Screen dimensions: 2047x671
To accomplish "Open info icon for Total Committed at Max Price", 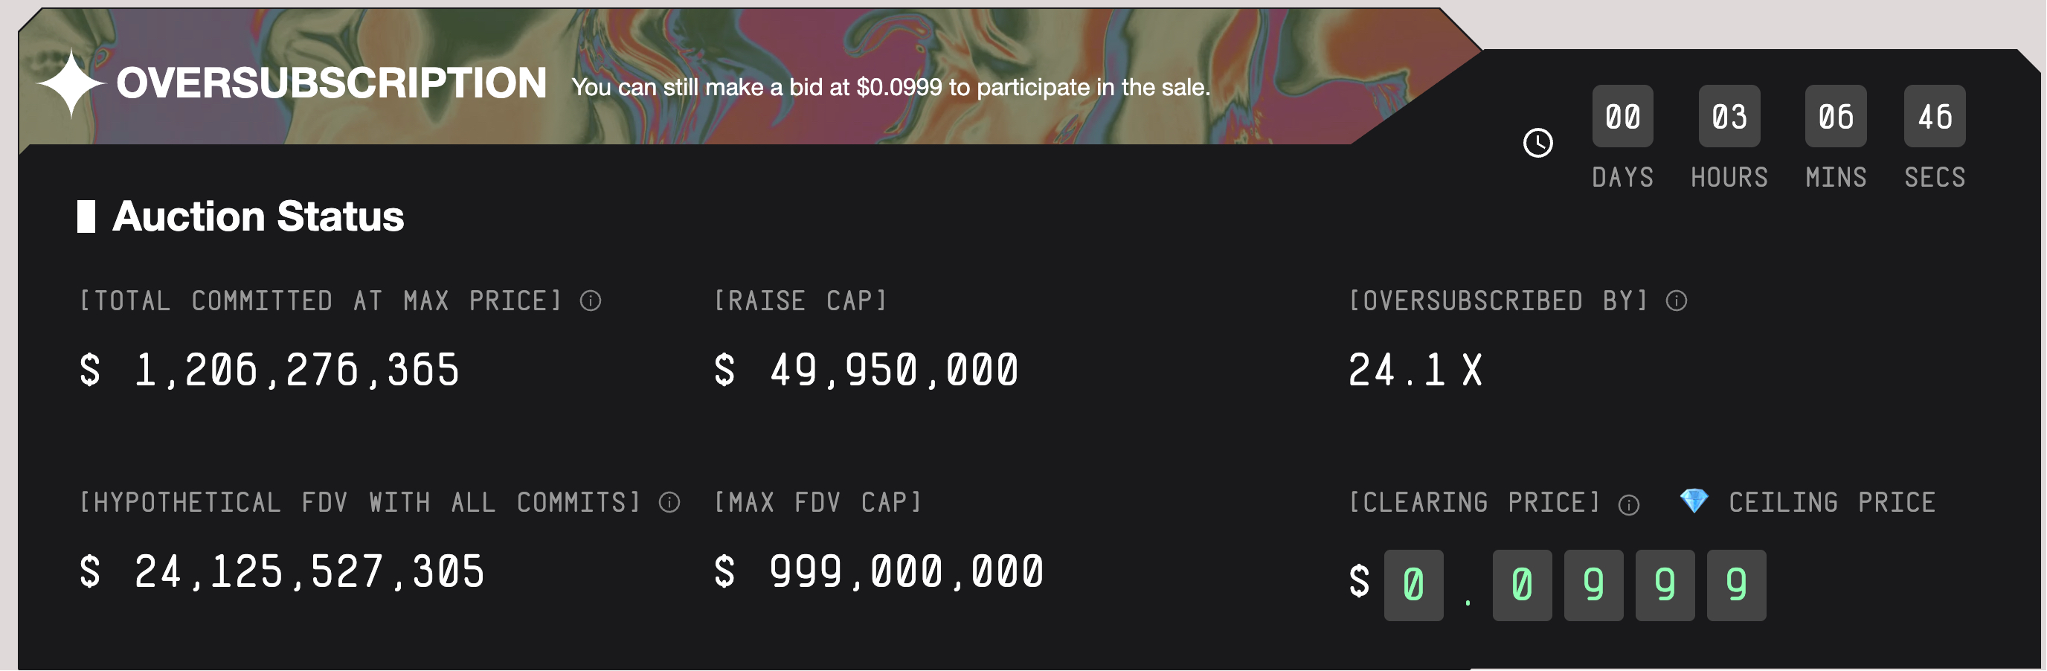I will click(x=591, y=301).
